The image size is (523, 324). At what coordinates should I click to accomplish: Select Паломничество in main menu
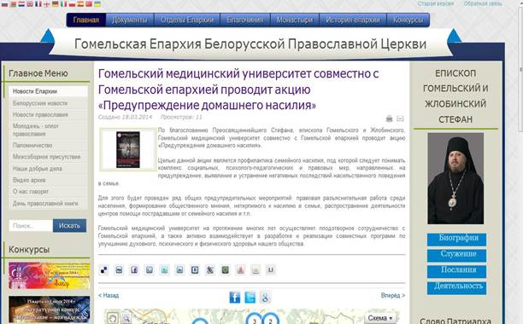pos(49,145)
